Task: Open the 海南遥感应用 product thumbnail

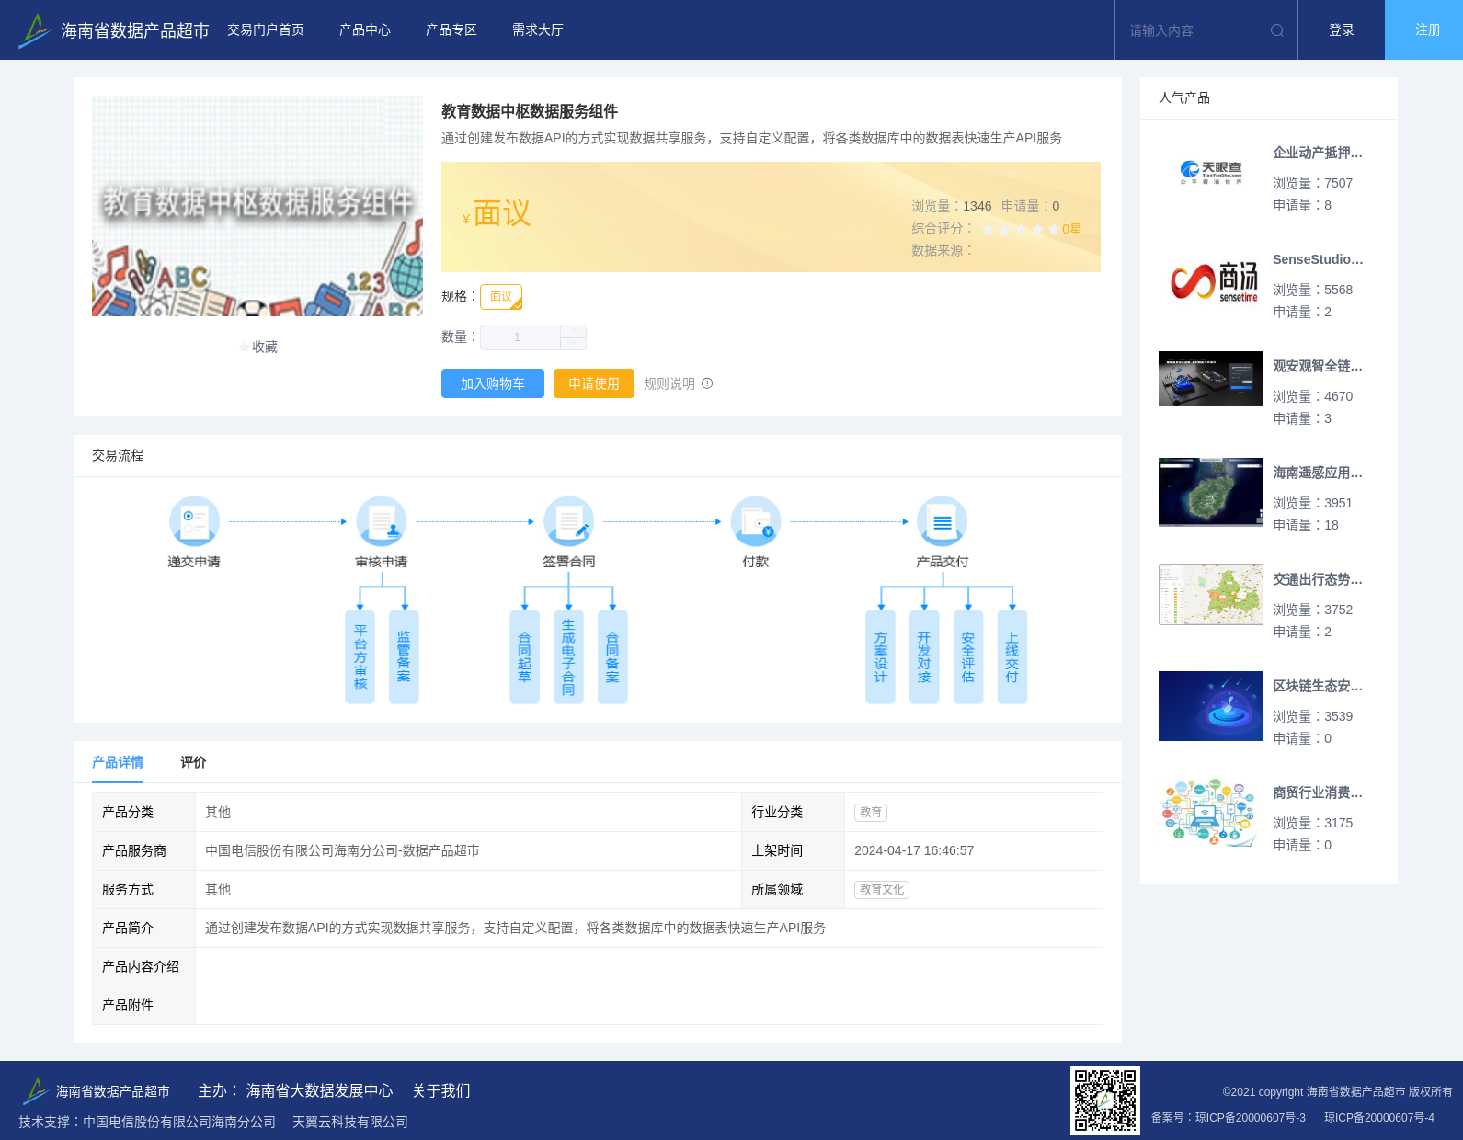Action: click(x=1211, y=492)
